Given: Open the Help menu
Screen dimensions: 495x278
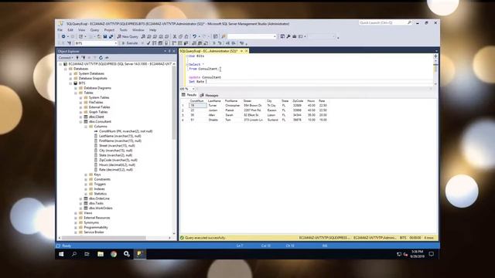Looking at the screenshot, I should point(153,30).
